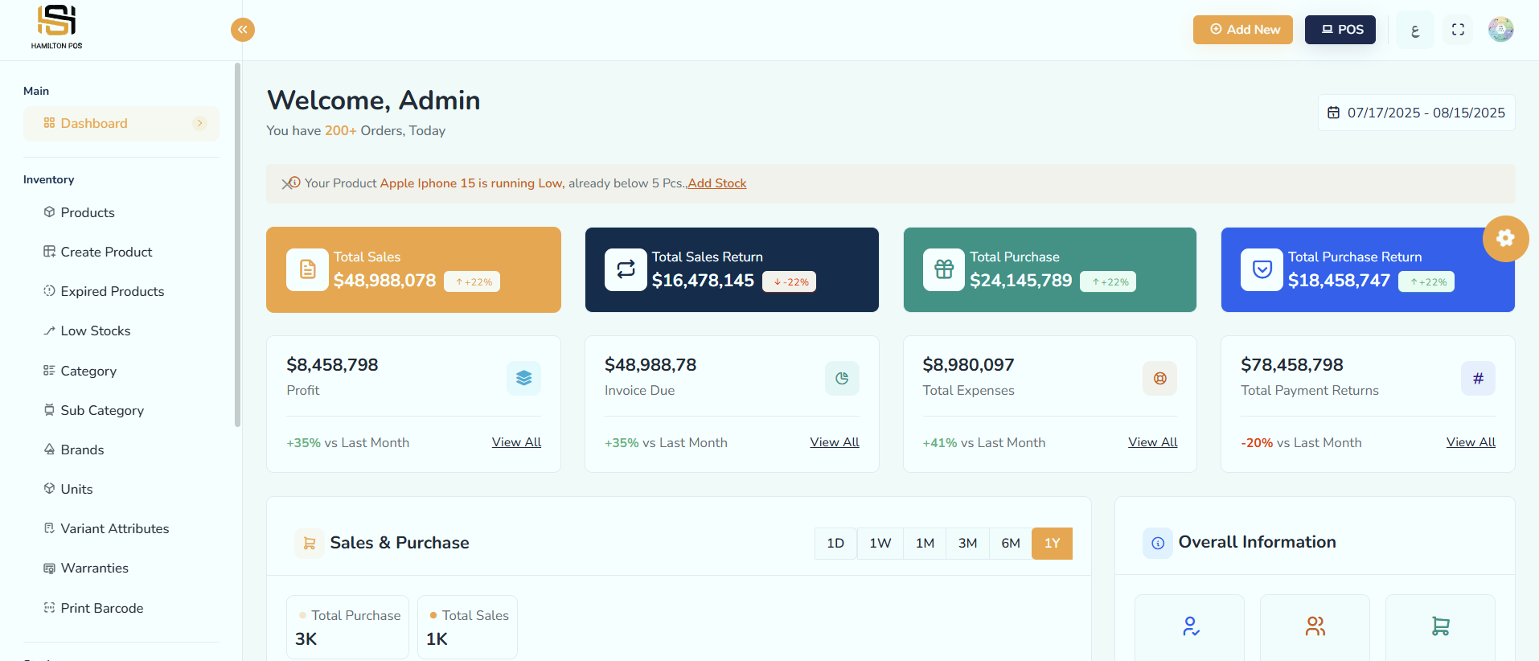Switch chart range to 1D

(835, 544)
